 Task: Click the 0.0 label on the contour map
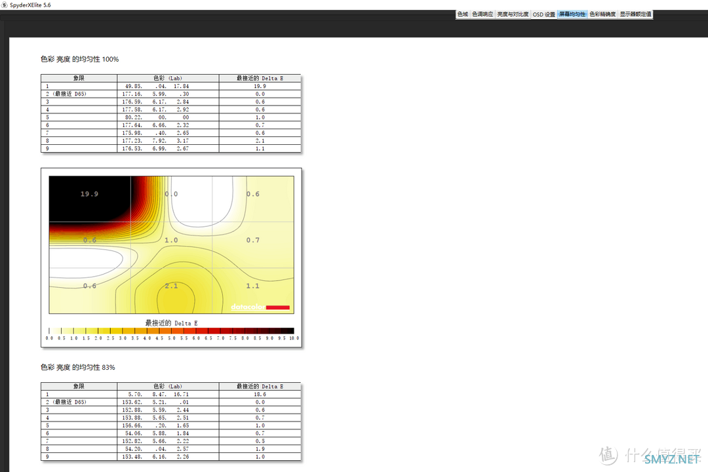tap(171, 194)
